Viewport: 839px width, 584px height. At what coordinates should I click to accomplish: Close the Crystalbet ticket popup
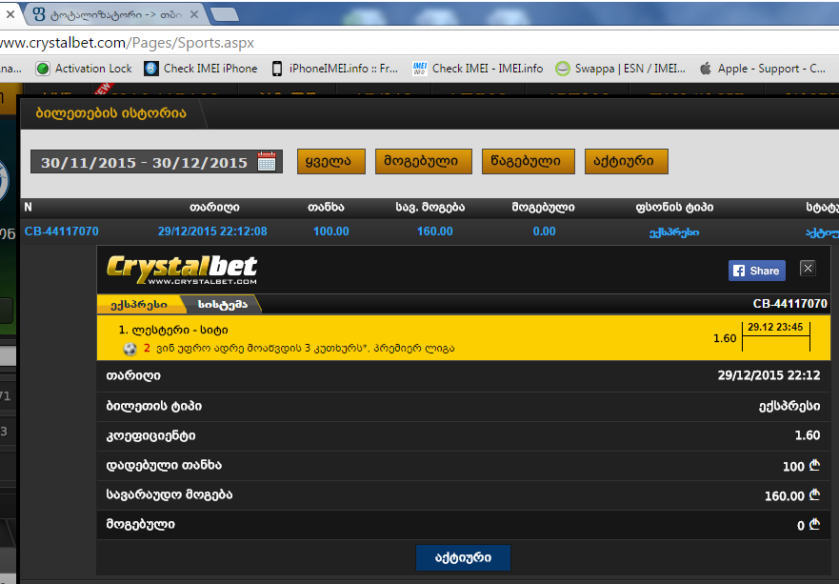[808, 268]
